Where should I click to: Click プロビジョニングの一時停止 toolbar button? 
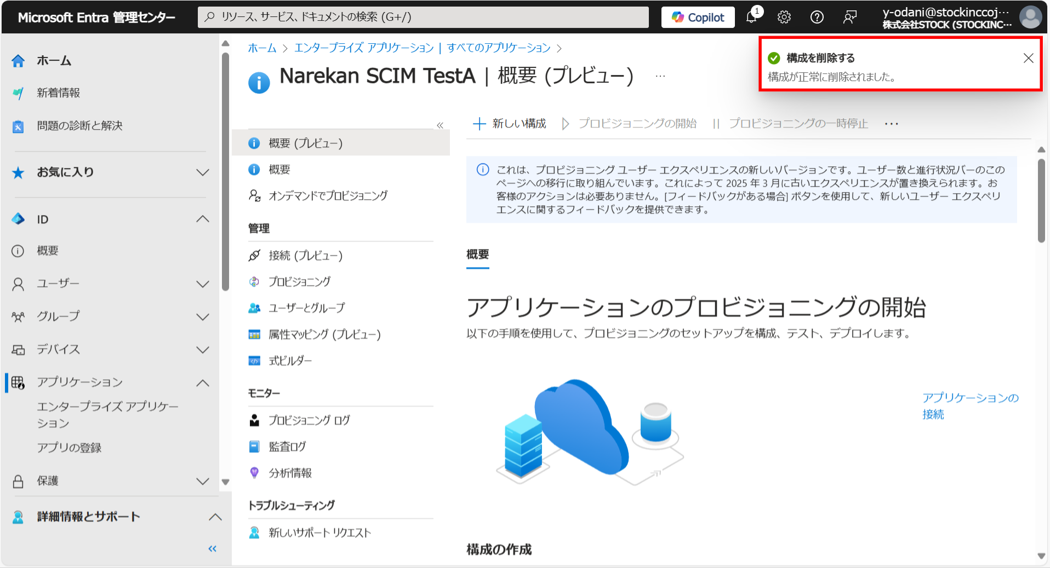click(x=790, y=124)
